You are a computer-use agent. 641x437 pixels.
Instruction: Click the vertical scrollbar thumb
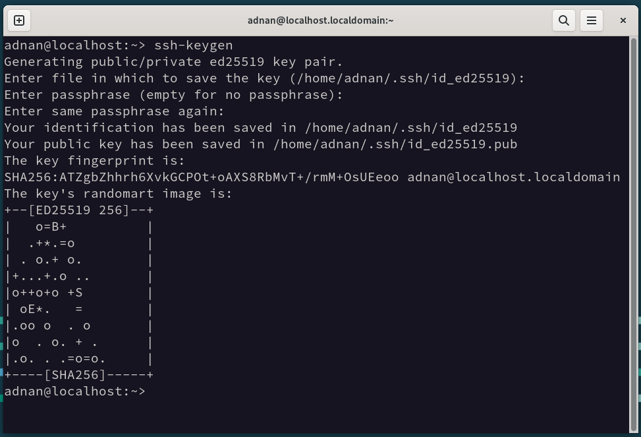click(x=634, y=233)
